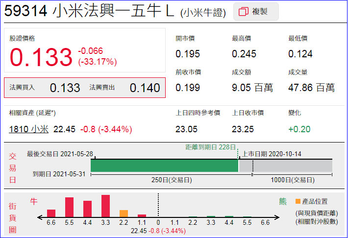Click the 街貨圖 section label
The image size is (348, 238).
click(13, 217)
